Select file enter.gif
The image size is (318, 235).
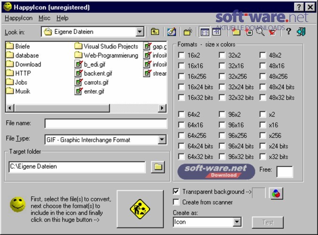click(89, 91)
